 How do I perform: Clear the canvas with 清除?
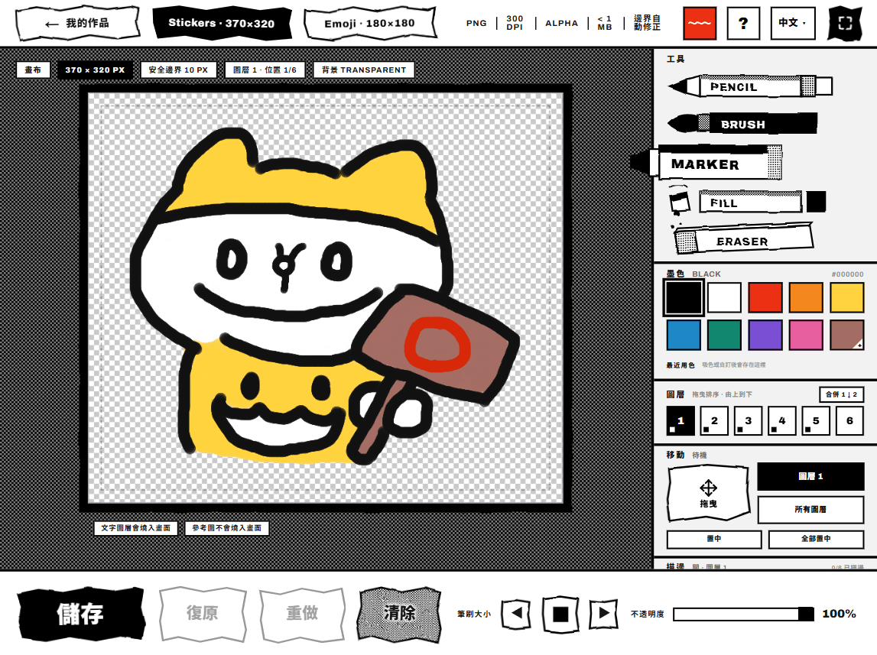coord(399,614)
